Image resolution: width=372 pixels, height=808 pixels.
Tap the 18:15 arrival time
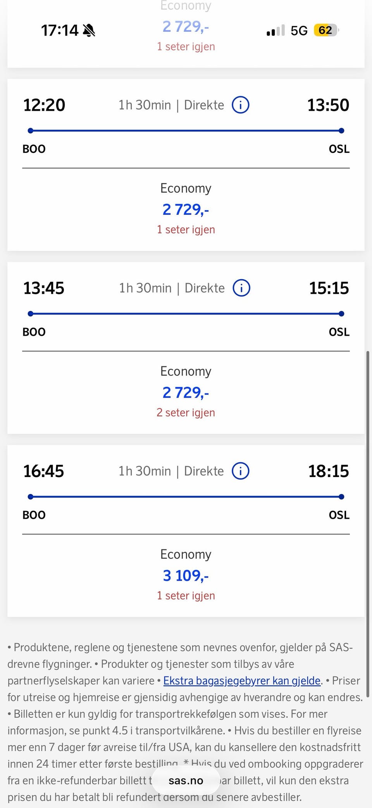pos(329,471)
